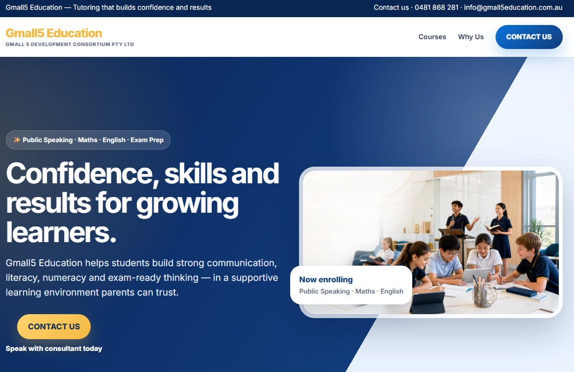Click the 'Now enrolling' heading text
Viewport: 574px width, 372px height.
tap(326, 280)
